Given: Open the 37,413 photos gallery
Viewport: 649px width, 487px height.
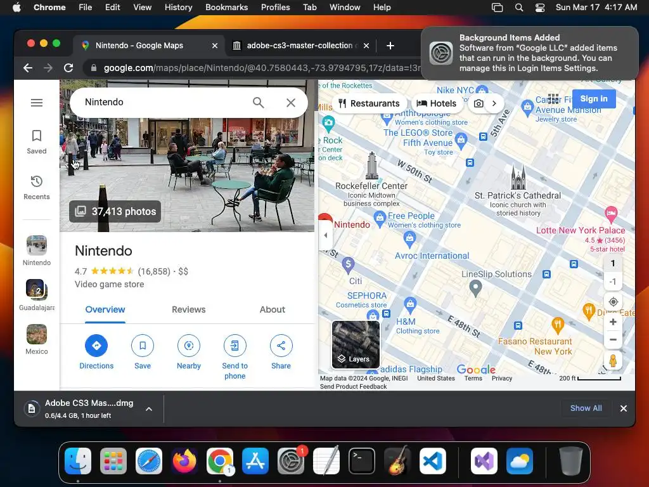Looking at the screenshot, I should click(115, 211).
